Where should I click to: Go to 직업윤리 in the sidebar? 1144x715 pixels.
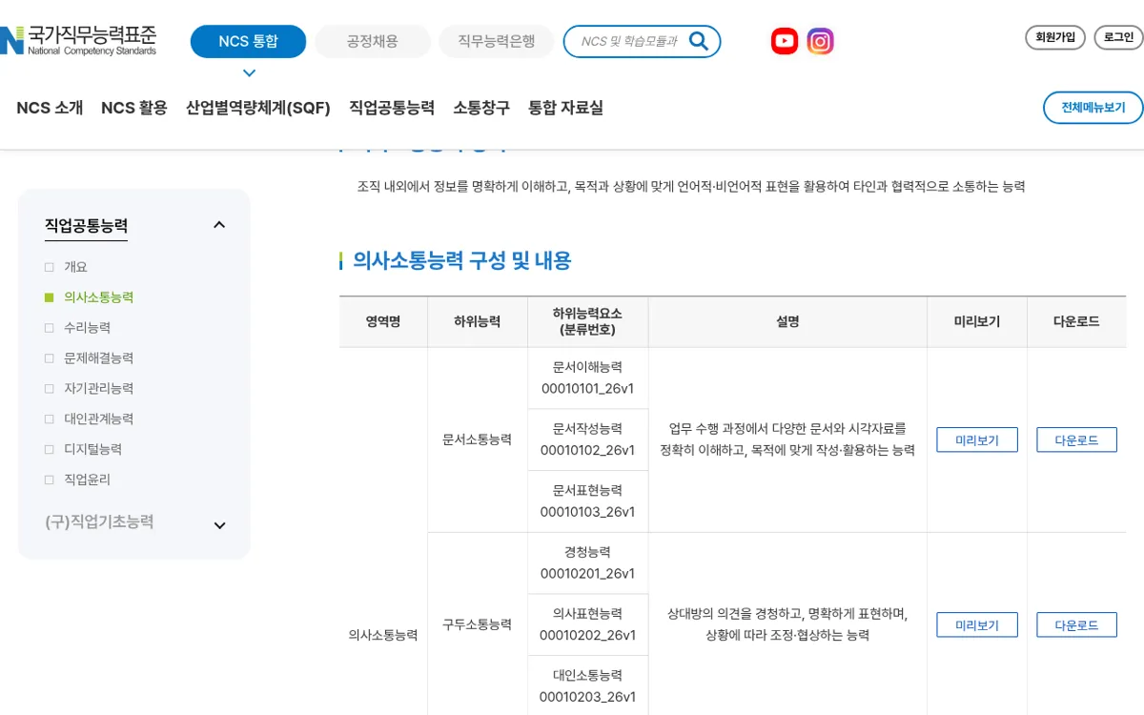pyautogui.click(x=87, y=480)
